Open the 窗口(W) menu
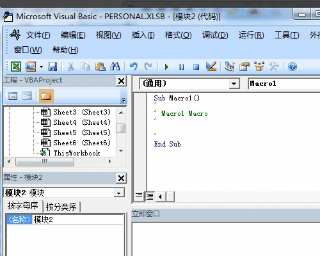This screenshot has width=320, height=256. [28, 50]
